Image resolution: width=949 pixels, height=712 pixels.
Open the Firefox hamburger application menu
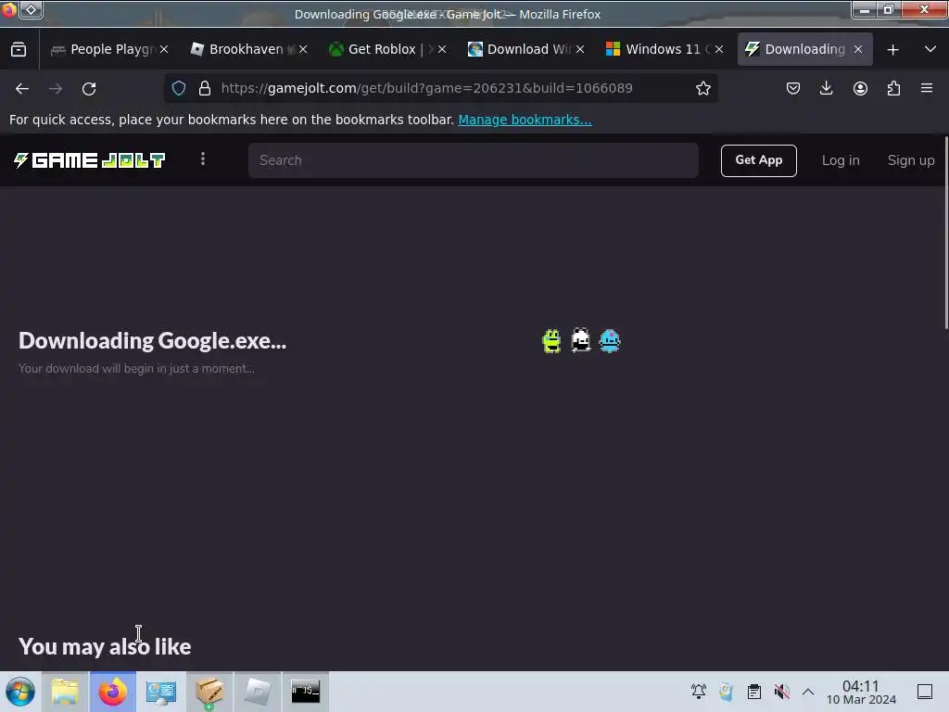[x=927, y=88]
